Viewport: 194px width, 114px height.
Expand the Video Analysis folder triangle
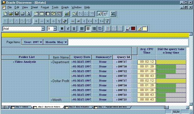[x=13, y=62]
